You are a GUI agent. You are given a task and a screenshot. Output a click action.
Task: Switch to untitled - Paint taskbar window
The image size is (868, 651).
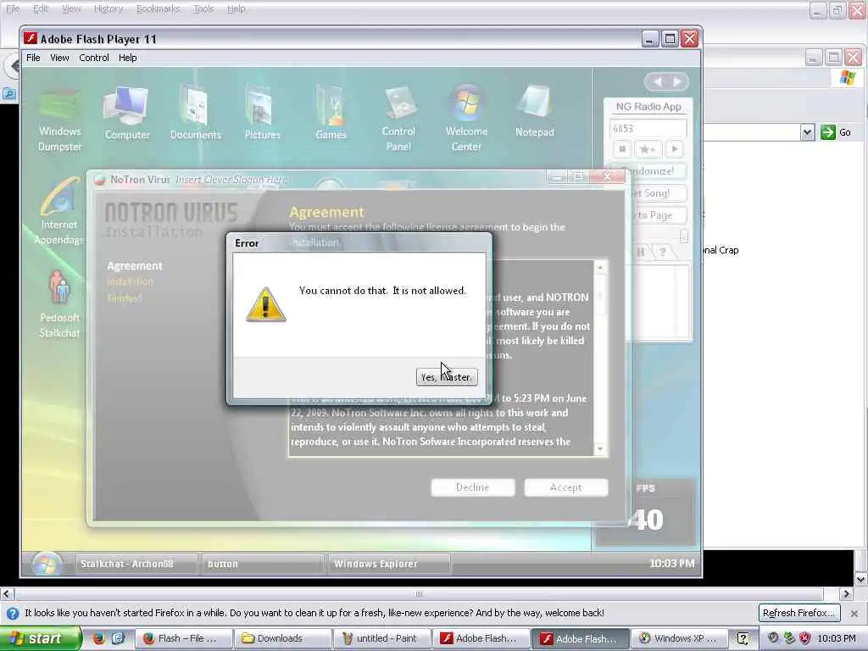[x=381, y=638]
